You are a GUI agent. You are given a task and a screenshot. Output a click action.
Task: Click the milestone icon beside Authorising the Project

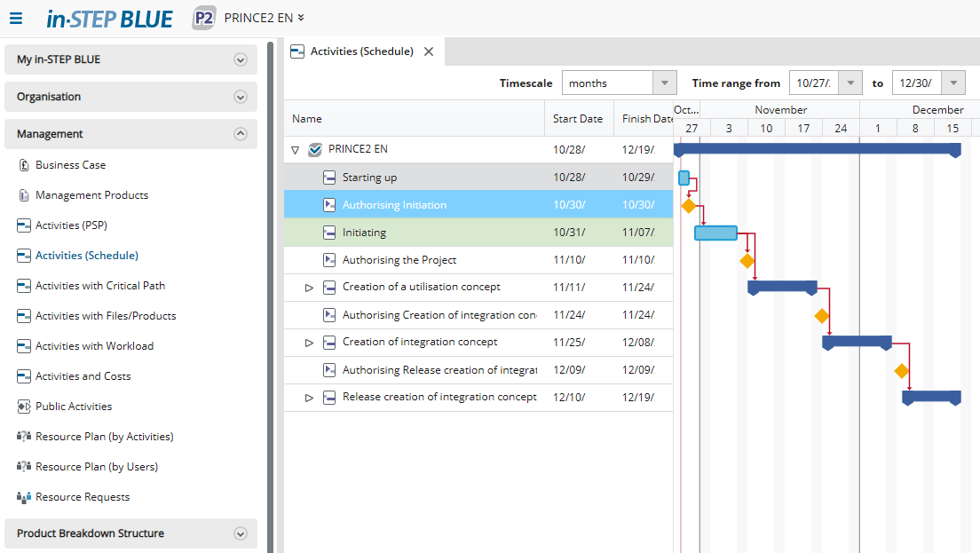[x=329, y=260]
